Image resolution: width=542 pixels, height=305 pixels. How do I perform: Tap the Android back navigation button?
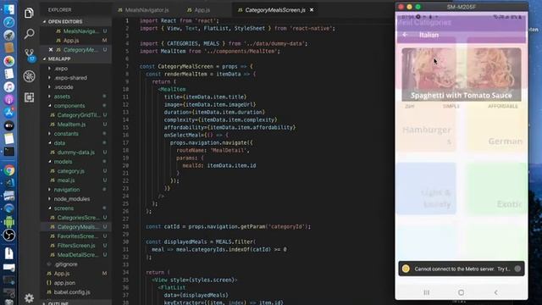(x=495, y=292)
